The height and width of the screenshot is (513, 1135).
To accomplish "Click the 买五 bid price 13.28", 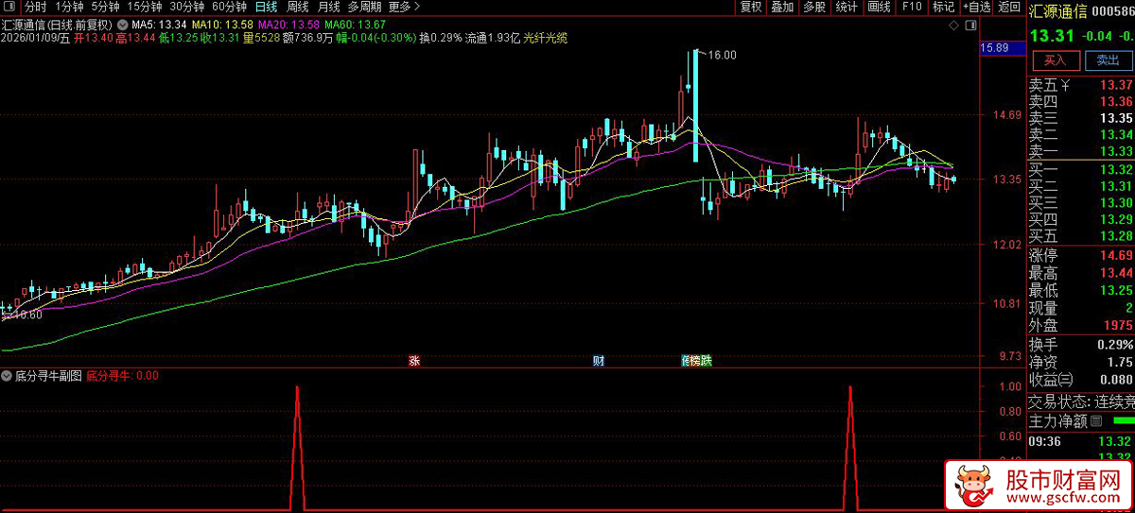I will point(1116,235).
